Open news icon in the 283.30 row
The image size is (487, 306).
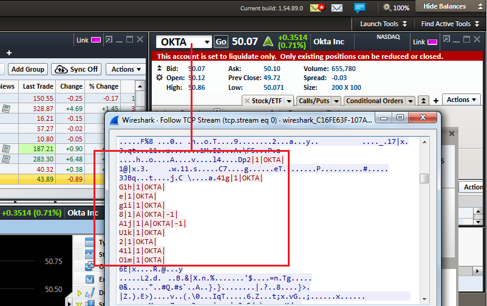click(6, 159)
